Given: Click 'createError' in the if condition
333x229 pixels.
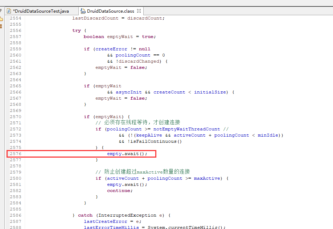Looking at the screenshot, I should point(111,49).
